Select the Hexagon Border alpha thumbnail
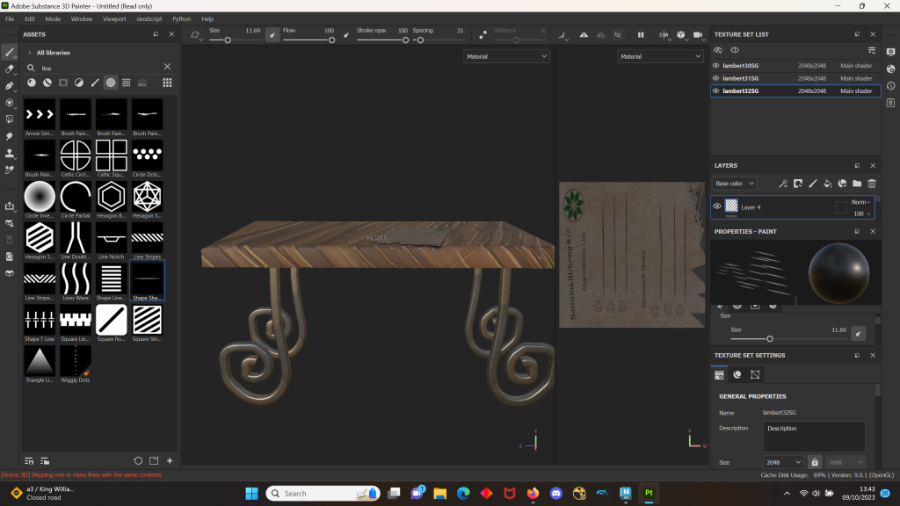900x506 pixels. click(112, 196)
